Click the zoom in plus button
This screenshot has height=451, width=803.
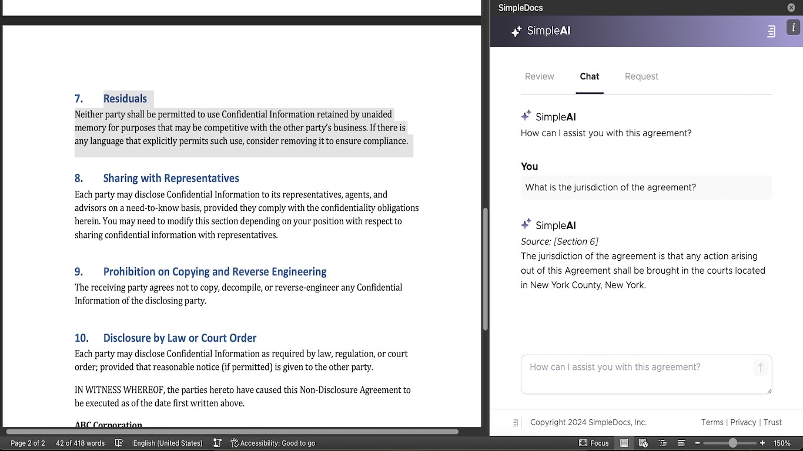pyautogui.click(x=762, y=443)
